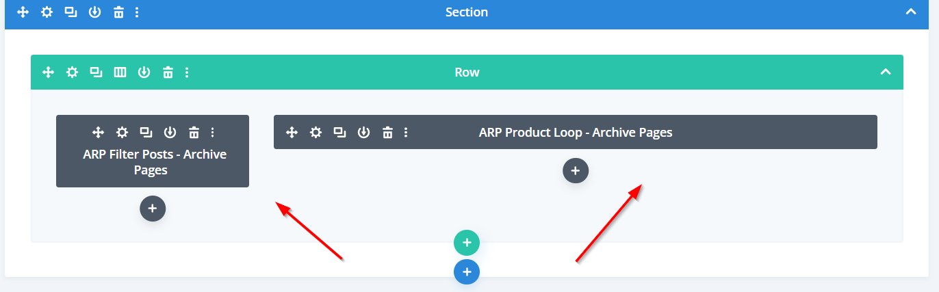Add module below ARP Filter Posts
Screen dimensions: 939x292
tap(153, 209)
